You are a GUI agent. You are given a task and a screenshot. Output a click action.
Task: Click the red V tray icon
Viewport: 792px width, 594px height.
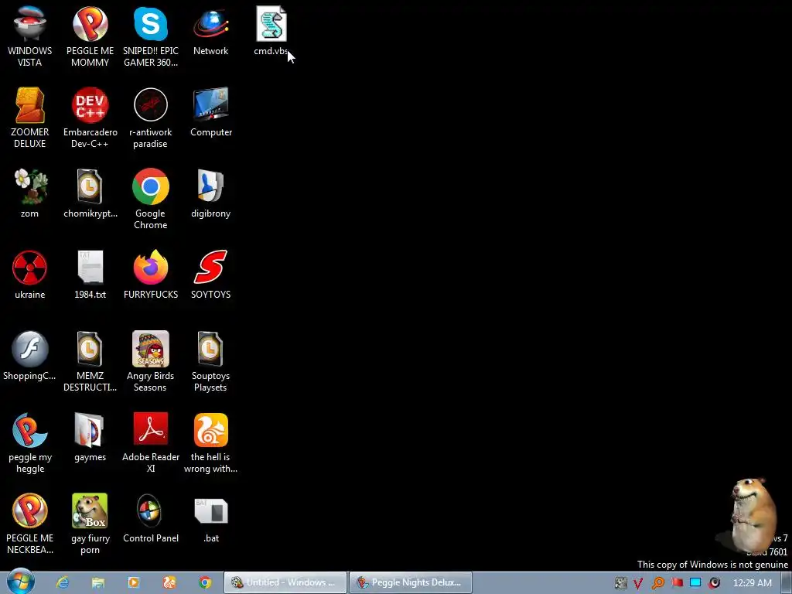click(638, 583)
